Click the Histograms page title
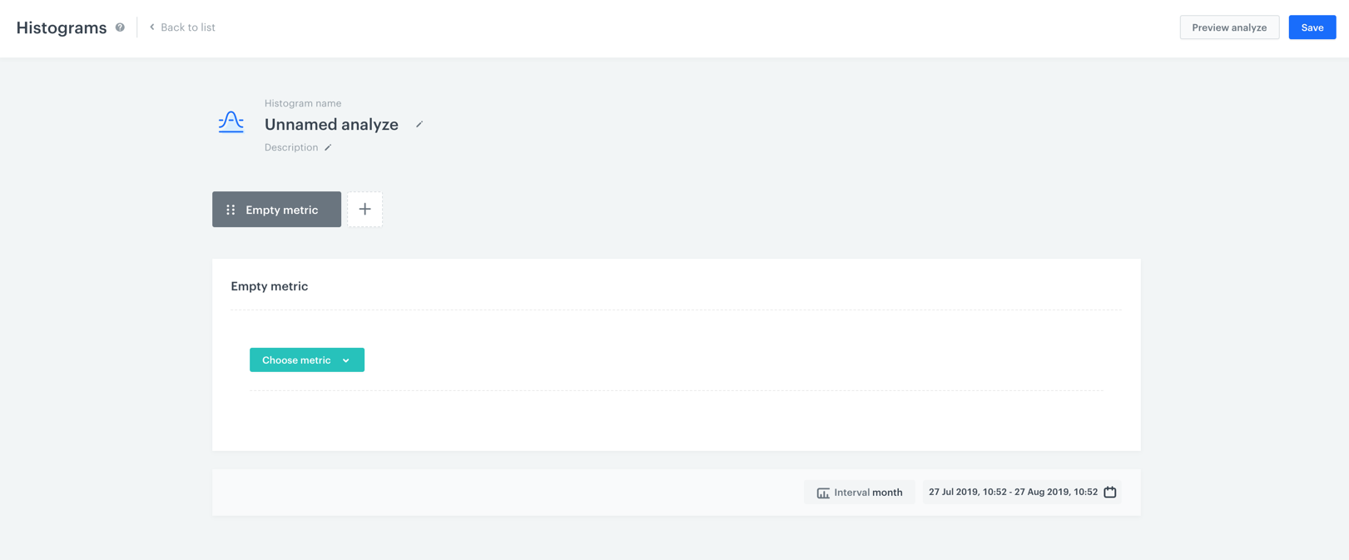The image size is (1349, 560). (62, 27)
